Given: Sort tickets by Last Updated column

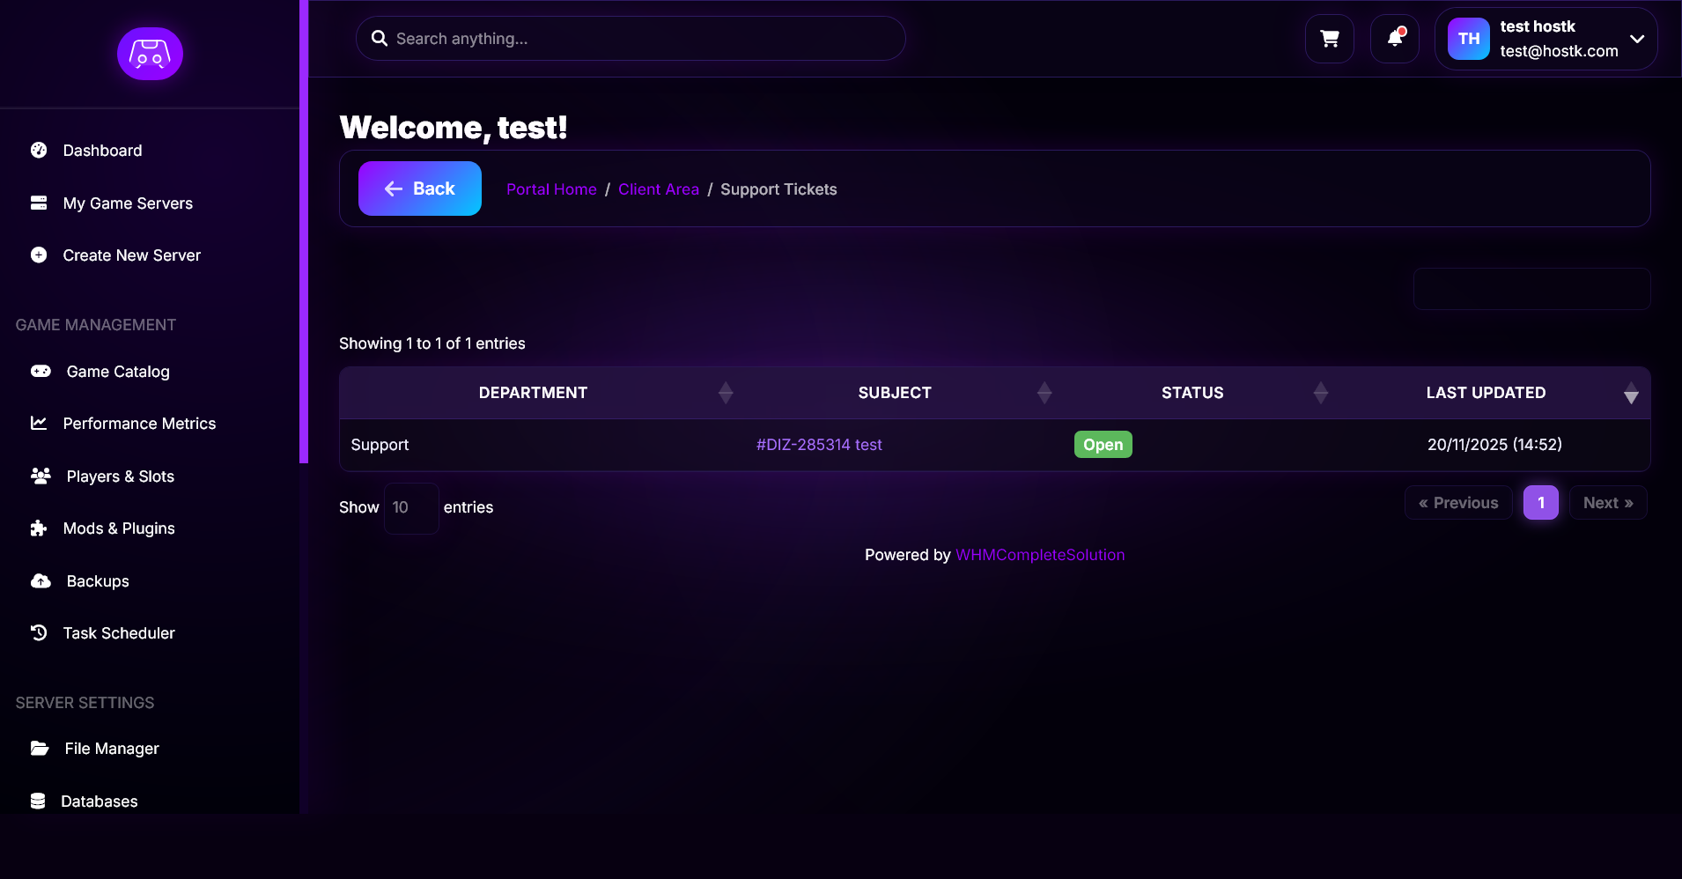Looking at the screenshot, I should (x=1486, y=393).
